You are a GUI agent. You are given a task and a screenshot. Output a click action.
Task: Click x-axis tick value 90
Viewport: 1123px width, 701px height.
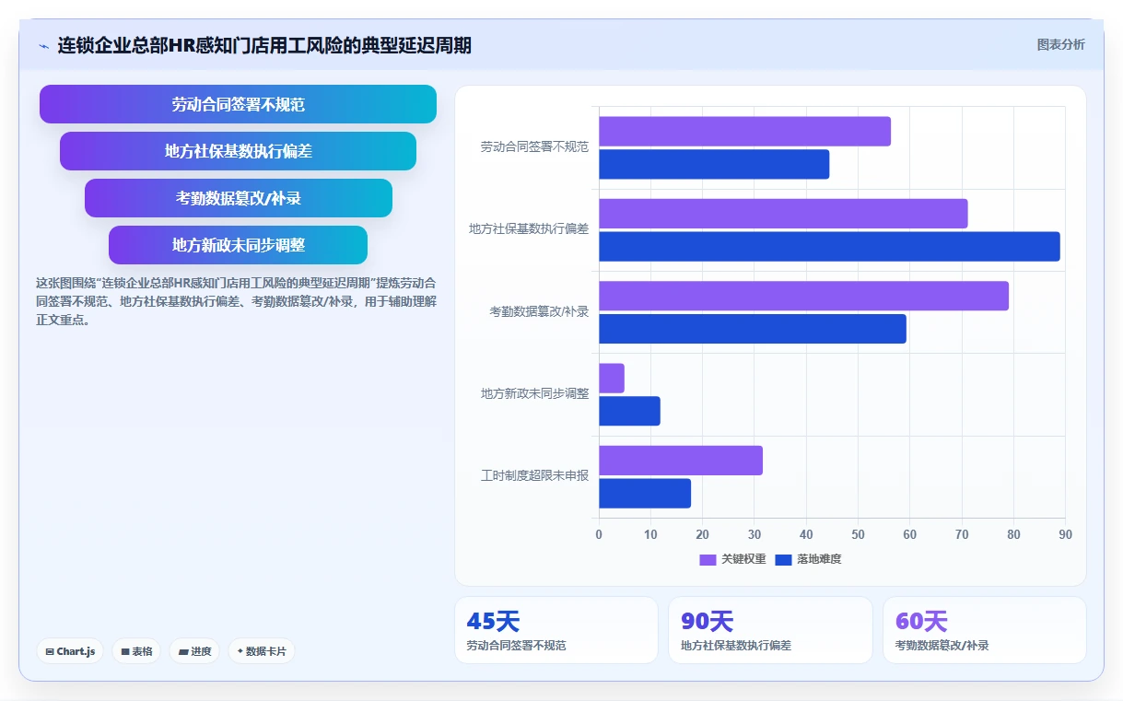tap(1066, 535)
